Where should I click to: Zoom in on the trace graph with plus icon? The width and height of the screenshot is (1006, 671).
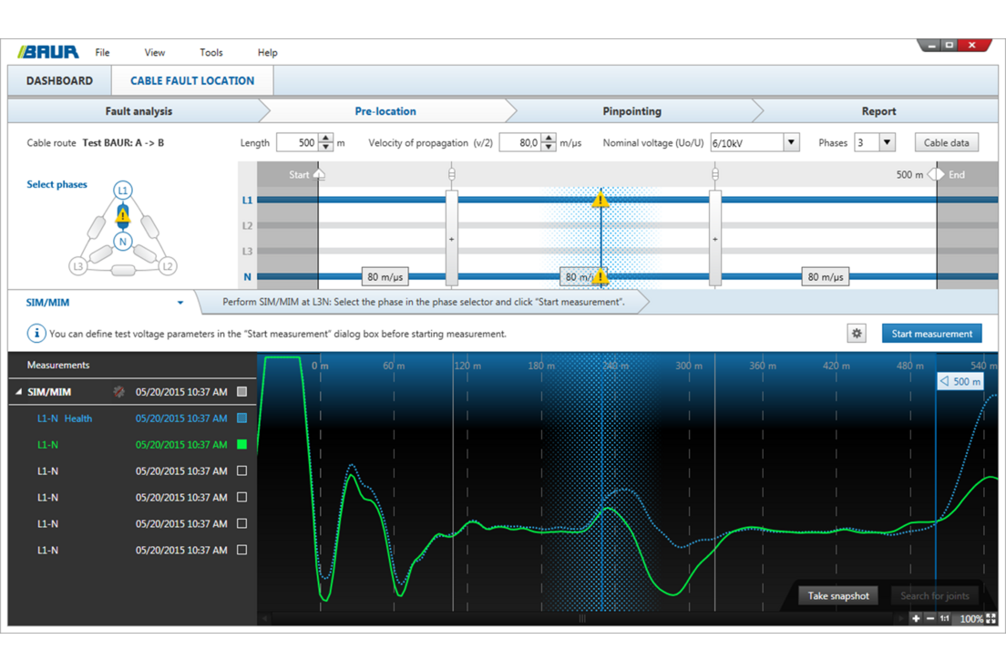(915, 618)
